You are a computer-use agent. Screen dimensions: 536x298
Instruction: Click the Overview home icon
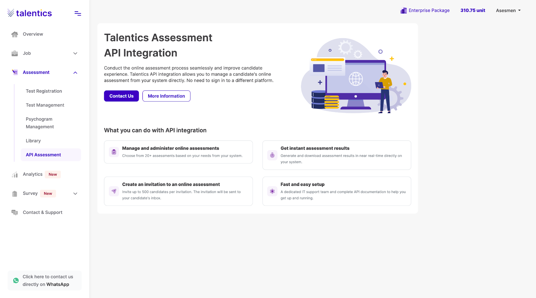click(15, 34)
